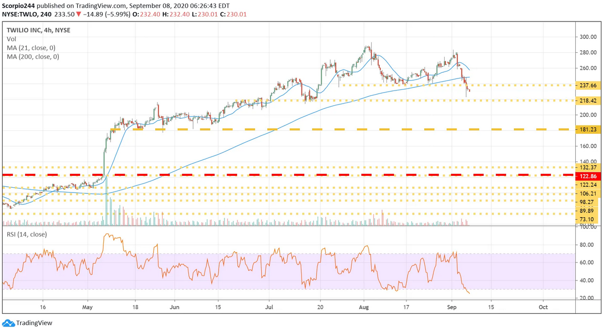
Task: Click the 73.10 yellow price level label
Action: pyautogui.click(x=588, y=219)
